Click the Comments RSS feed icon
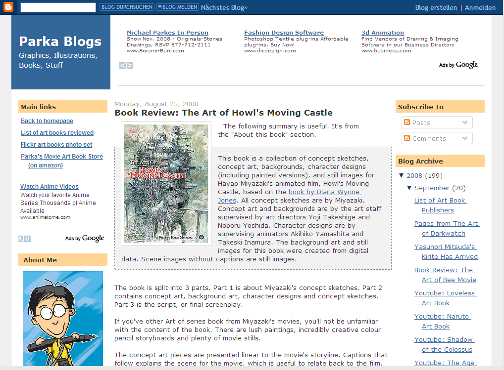 click(407, 138)
